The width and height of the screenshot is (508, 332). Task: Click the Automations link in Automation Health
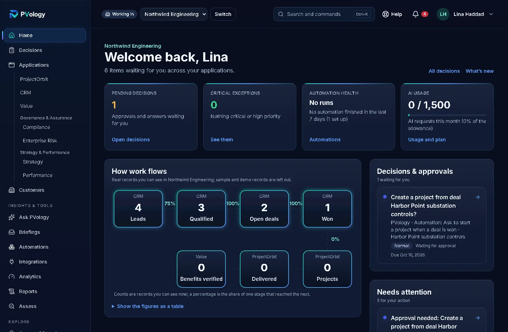pos(325,140)
